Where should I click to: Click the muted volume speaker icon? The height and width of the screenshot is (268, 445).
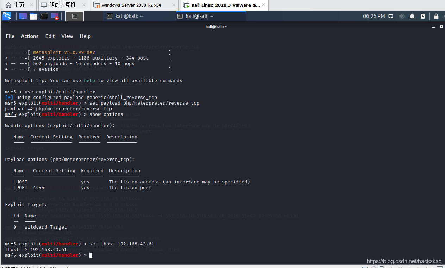402,16
